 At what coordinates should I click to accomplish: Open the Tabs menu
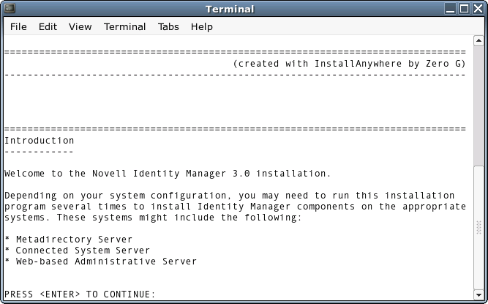click(168, 27)
